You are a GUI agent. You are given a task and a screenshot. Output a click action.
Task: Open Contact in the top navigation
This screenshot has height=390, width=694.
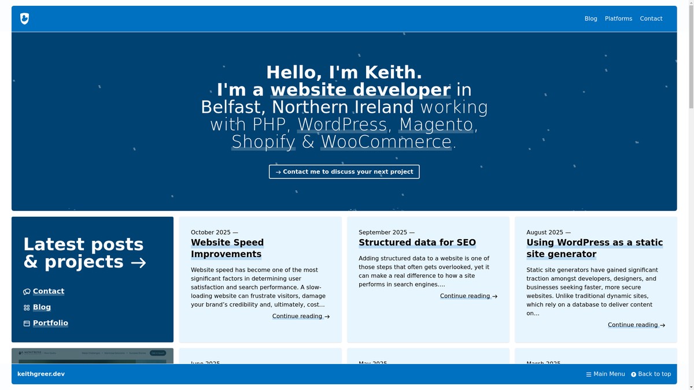tap(651, 19)
